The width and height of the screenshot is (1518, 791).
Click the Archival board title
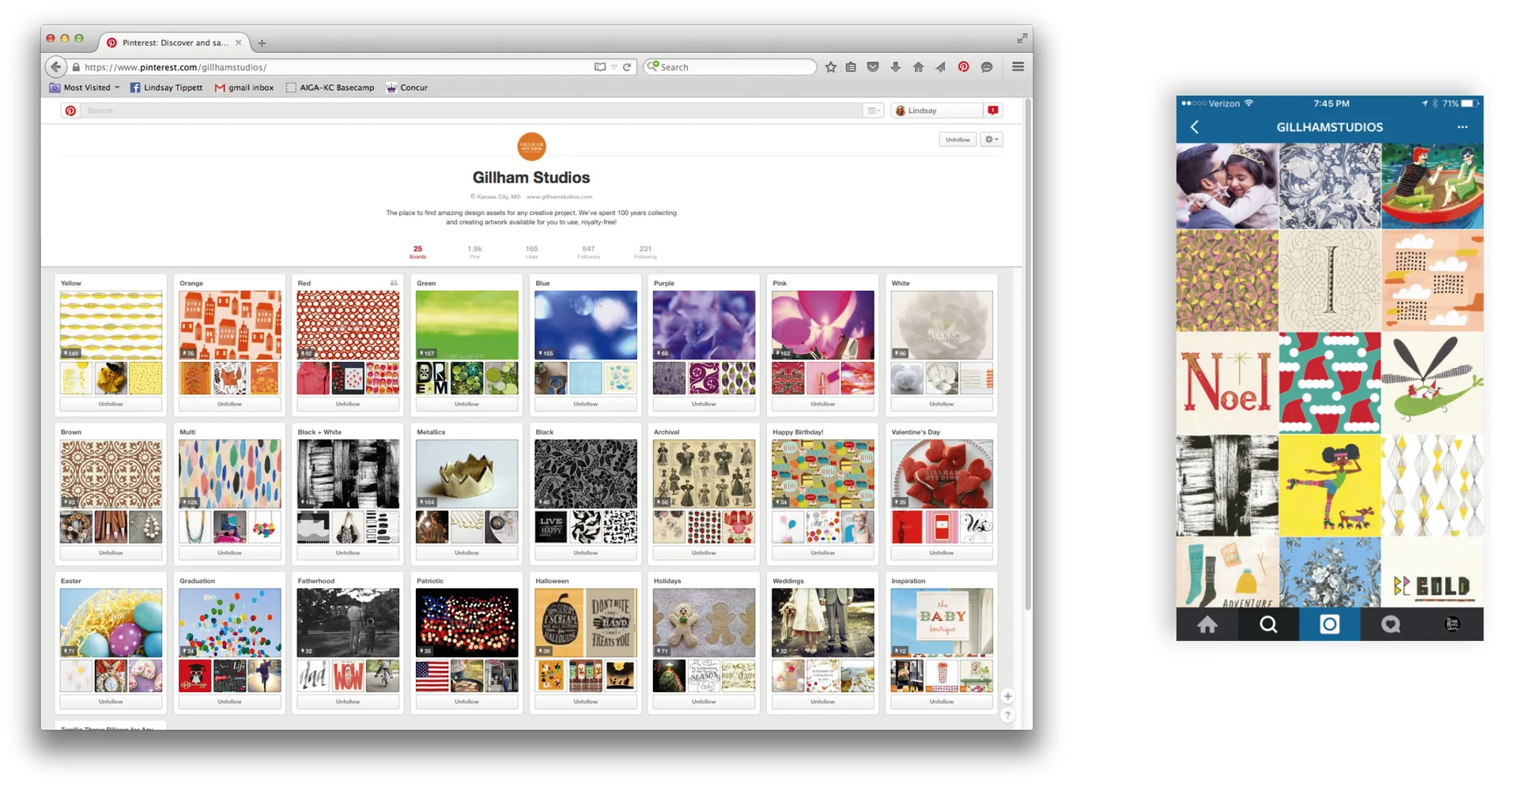[x=666, y=432]
